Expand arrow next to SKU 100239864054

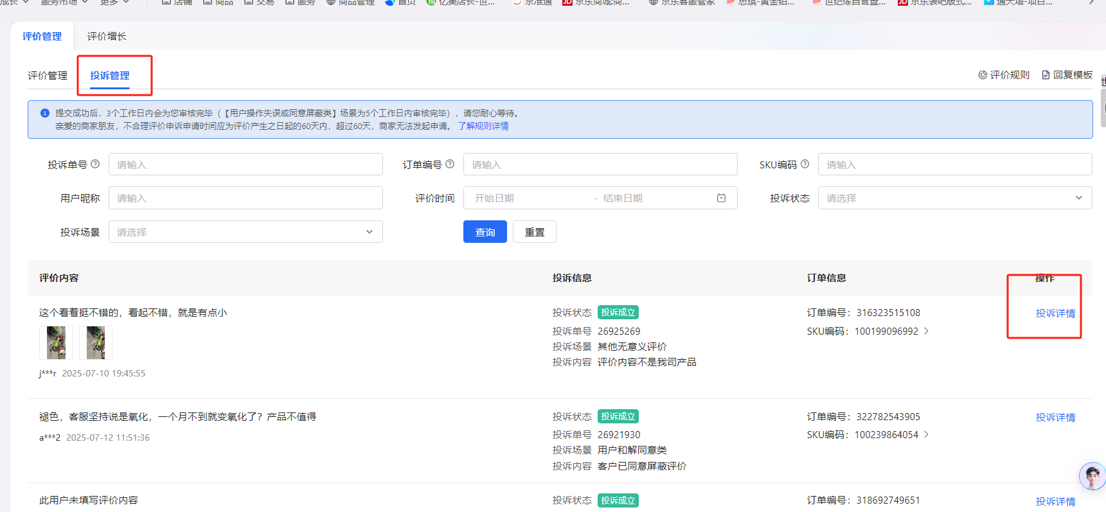pos(926,435)
